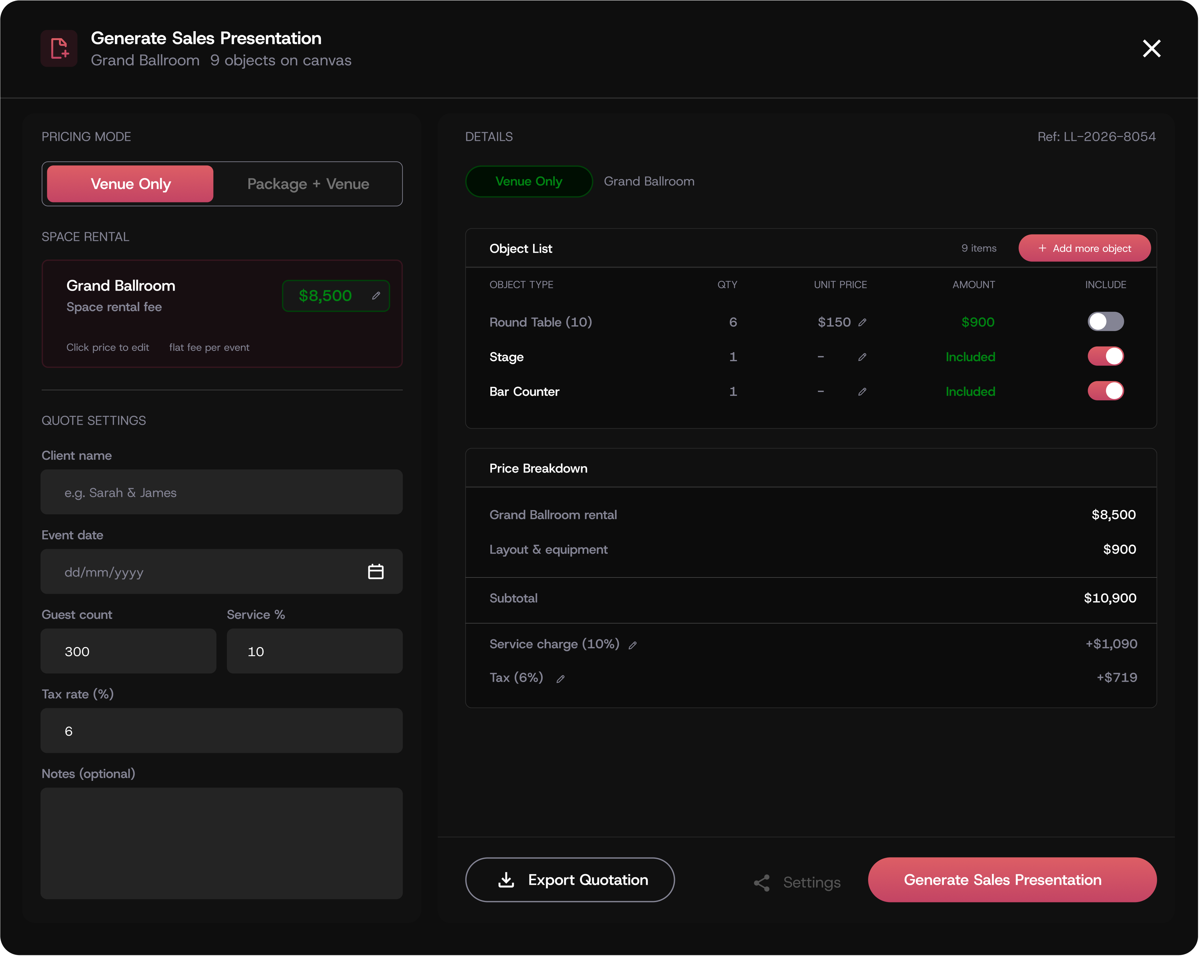The image size is (1199, 956).
Task: Click the green Venue Only details badge
Action: pos(529,181)
